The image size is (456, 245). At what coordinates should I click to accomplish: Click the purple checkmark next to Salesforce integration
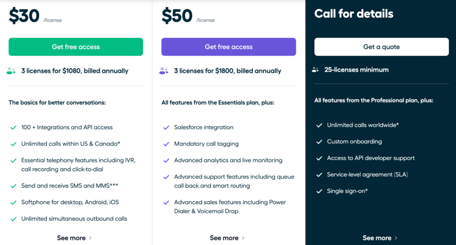pos(167,128)
